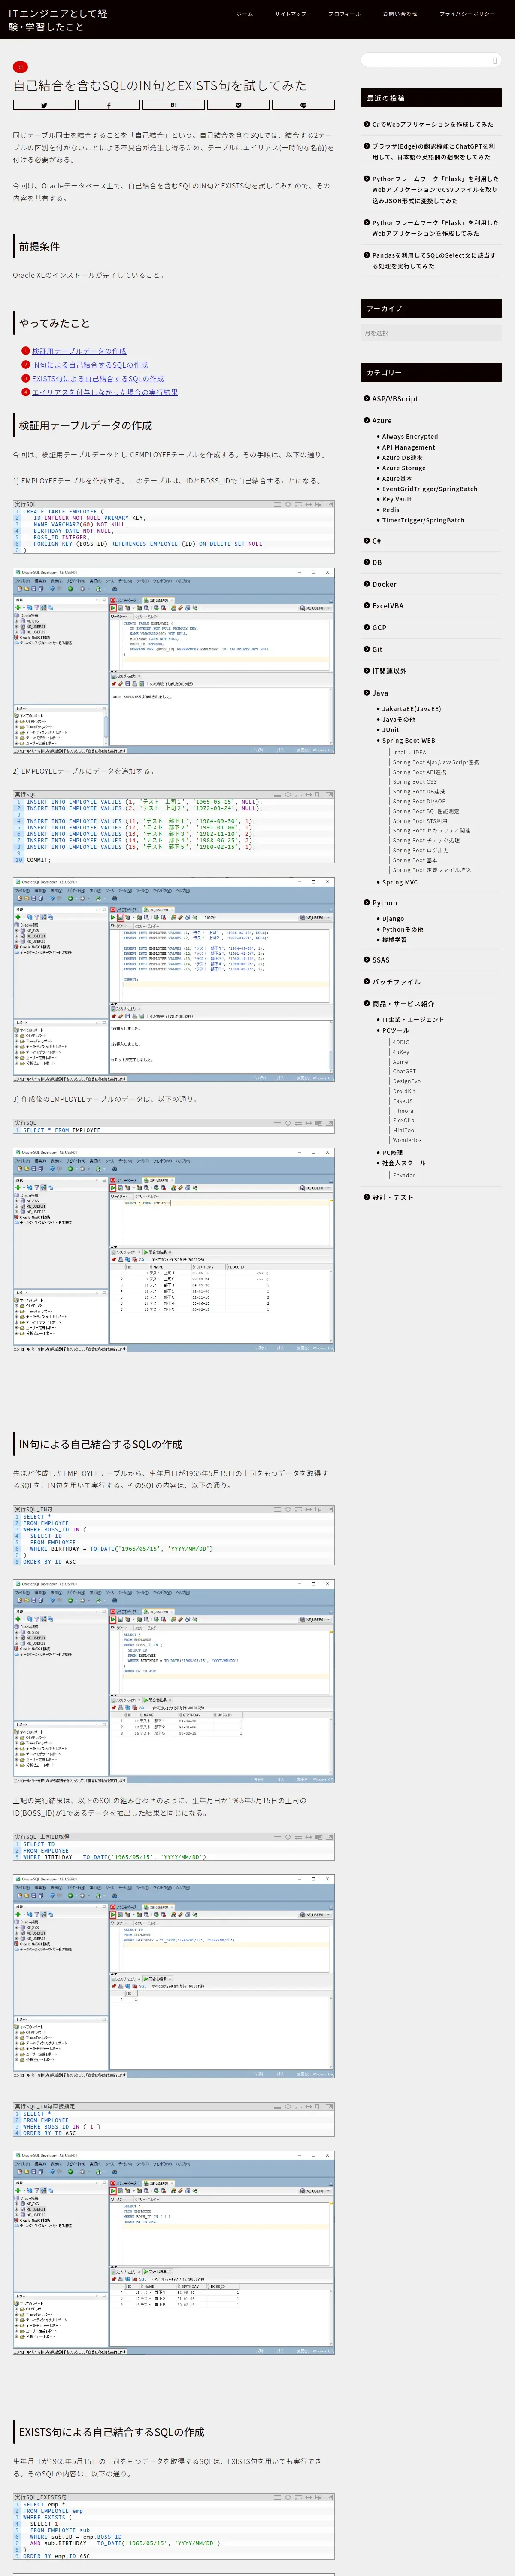Open the プライバシーポリシー menu item
Screen dimensions: 515x2576
(x=467, y=14)
